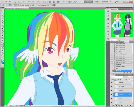Click the foreground blue color swatch
Image resolution: width=134 pixels, height=107 pixels.
click(2, 62)
